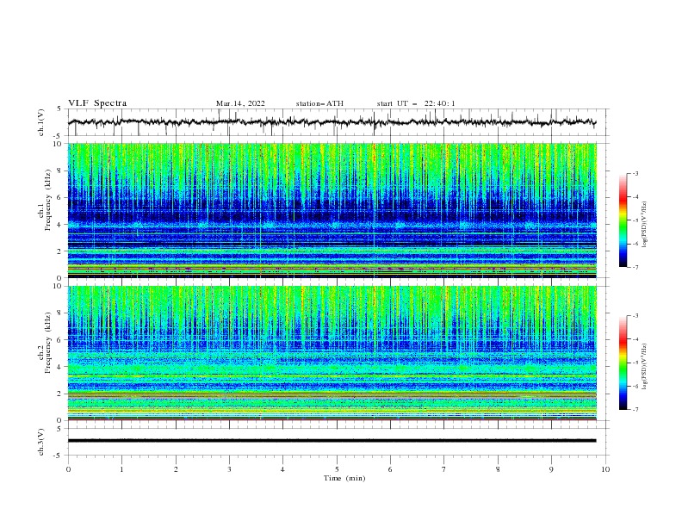The image size is (682, 527).
Task: Click the time axis tick label "1"
Action: pos(121,469)
